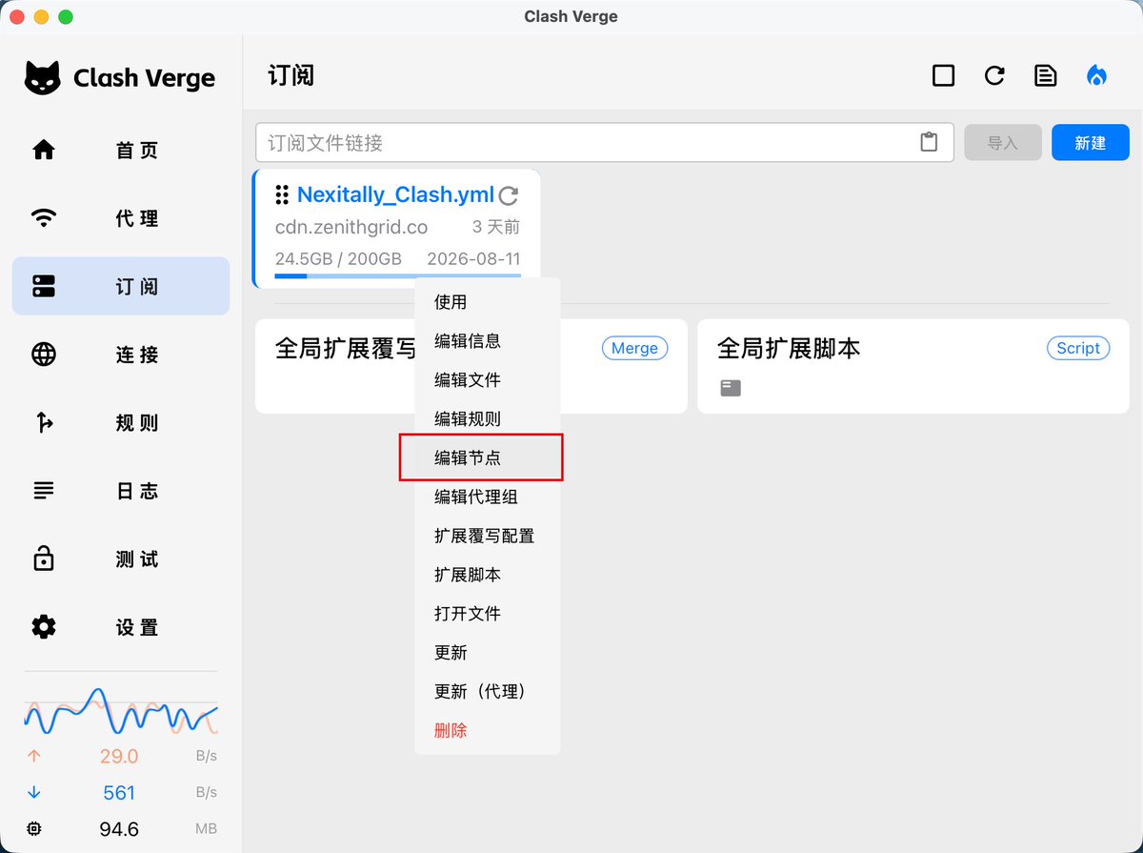Open the 规则 rules page
Viewport: 1143px width, 853px height.
(121, 423)
